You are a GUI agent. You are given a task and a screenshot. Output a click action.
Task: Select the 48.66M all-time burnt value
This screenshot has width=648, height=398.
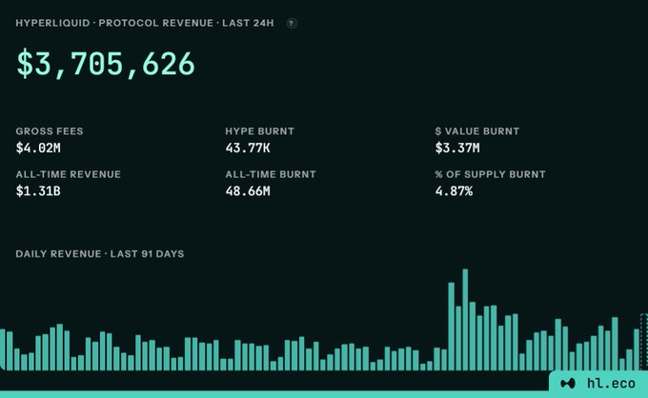coord(248,191)
